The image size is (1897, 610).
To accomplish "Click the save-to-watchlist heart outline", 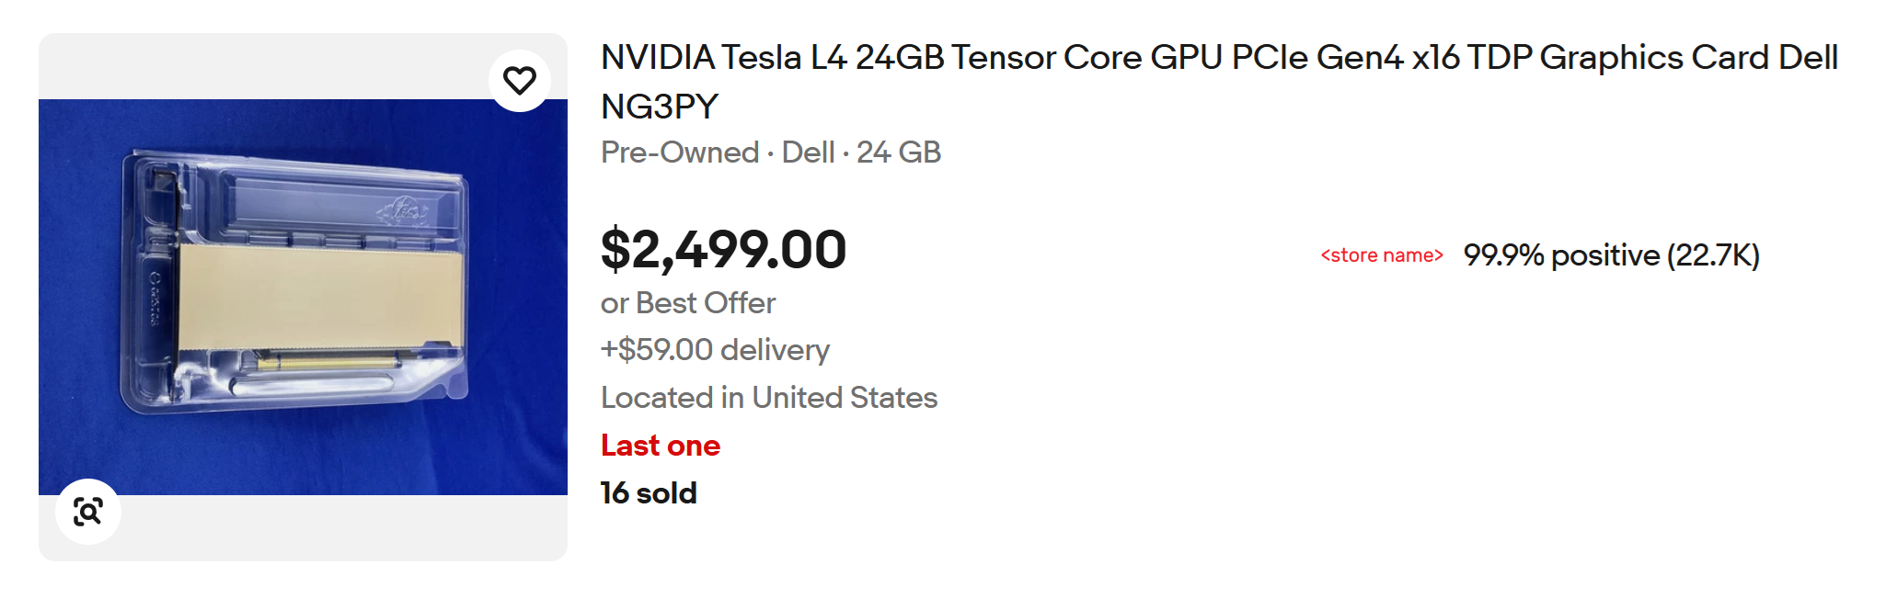I will coord(521,79).
